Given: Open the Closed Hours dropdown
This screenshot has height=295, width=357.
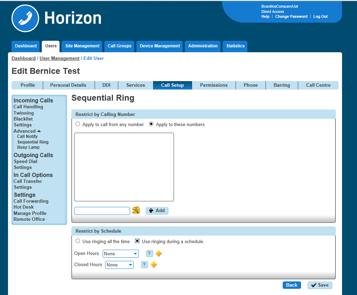Looking at the screenshot, I should click(119, 265).
